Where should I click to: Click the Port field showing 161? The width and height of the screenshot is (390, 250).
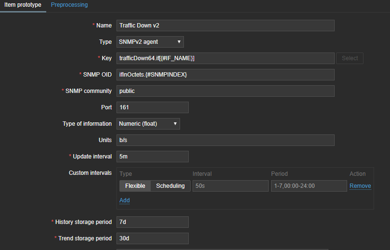click(153, 107)
